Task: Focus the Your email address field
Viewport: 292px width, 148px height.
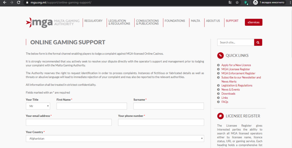Action: tap(68, 122)
